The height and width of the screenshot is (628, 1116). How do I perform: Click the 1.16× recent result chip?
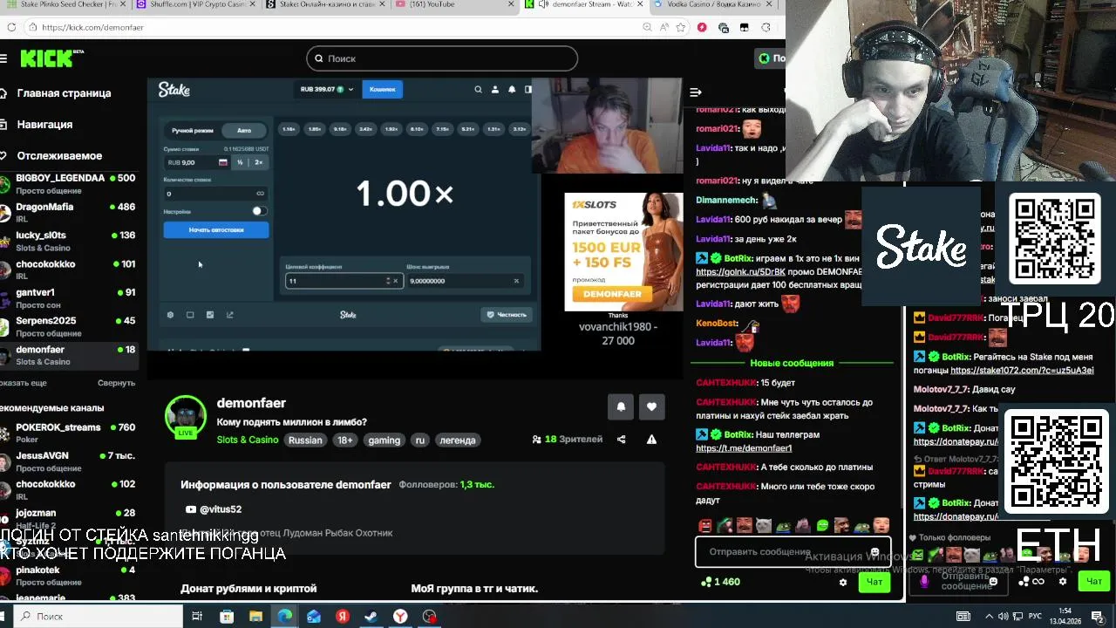(x=289, y=129)
